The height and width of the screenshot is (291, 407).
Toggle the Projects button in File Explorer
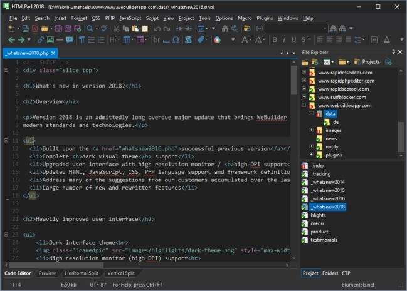click(367, 62)
